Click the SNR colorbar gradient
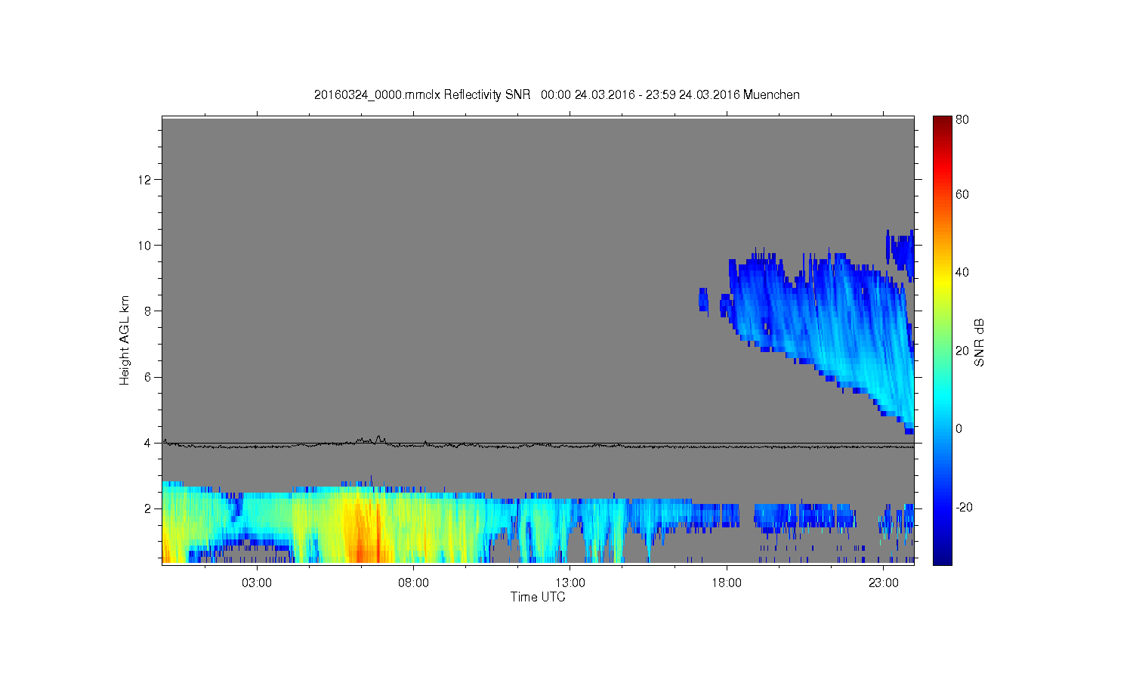The image size is (1133, 680). point(942,340)
